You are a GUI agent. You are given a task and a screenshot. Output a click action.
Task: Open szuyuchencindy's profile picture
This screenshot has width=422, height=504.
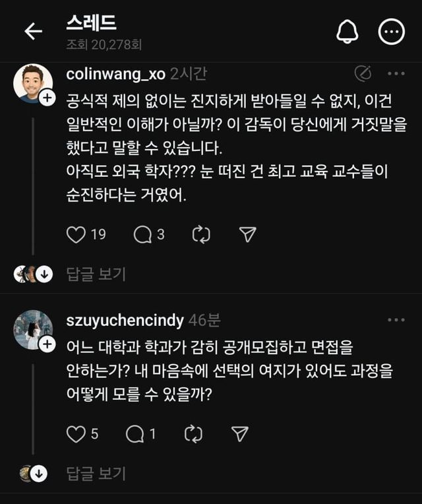[32, 329]
